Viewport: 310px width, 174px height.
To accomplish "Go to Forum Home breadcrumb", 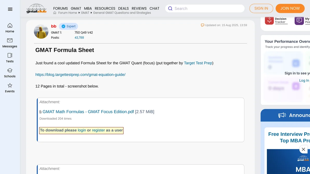I will pyautogui.click(x=68, y=13).
